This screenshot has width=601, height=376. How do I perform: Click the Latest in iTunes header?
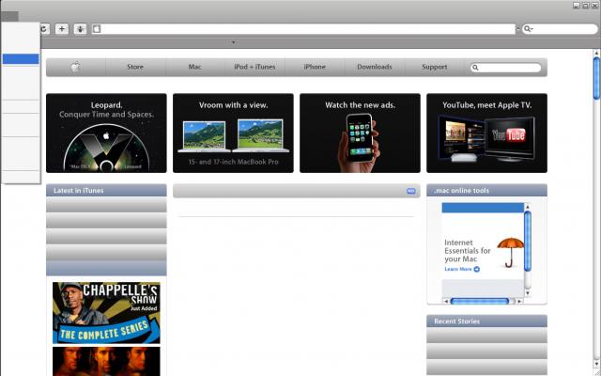(x=106, y=191)
